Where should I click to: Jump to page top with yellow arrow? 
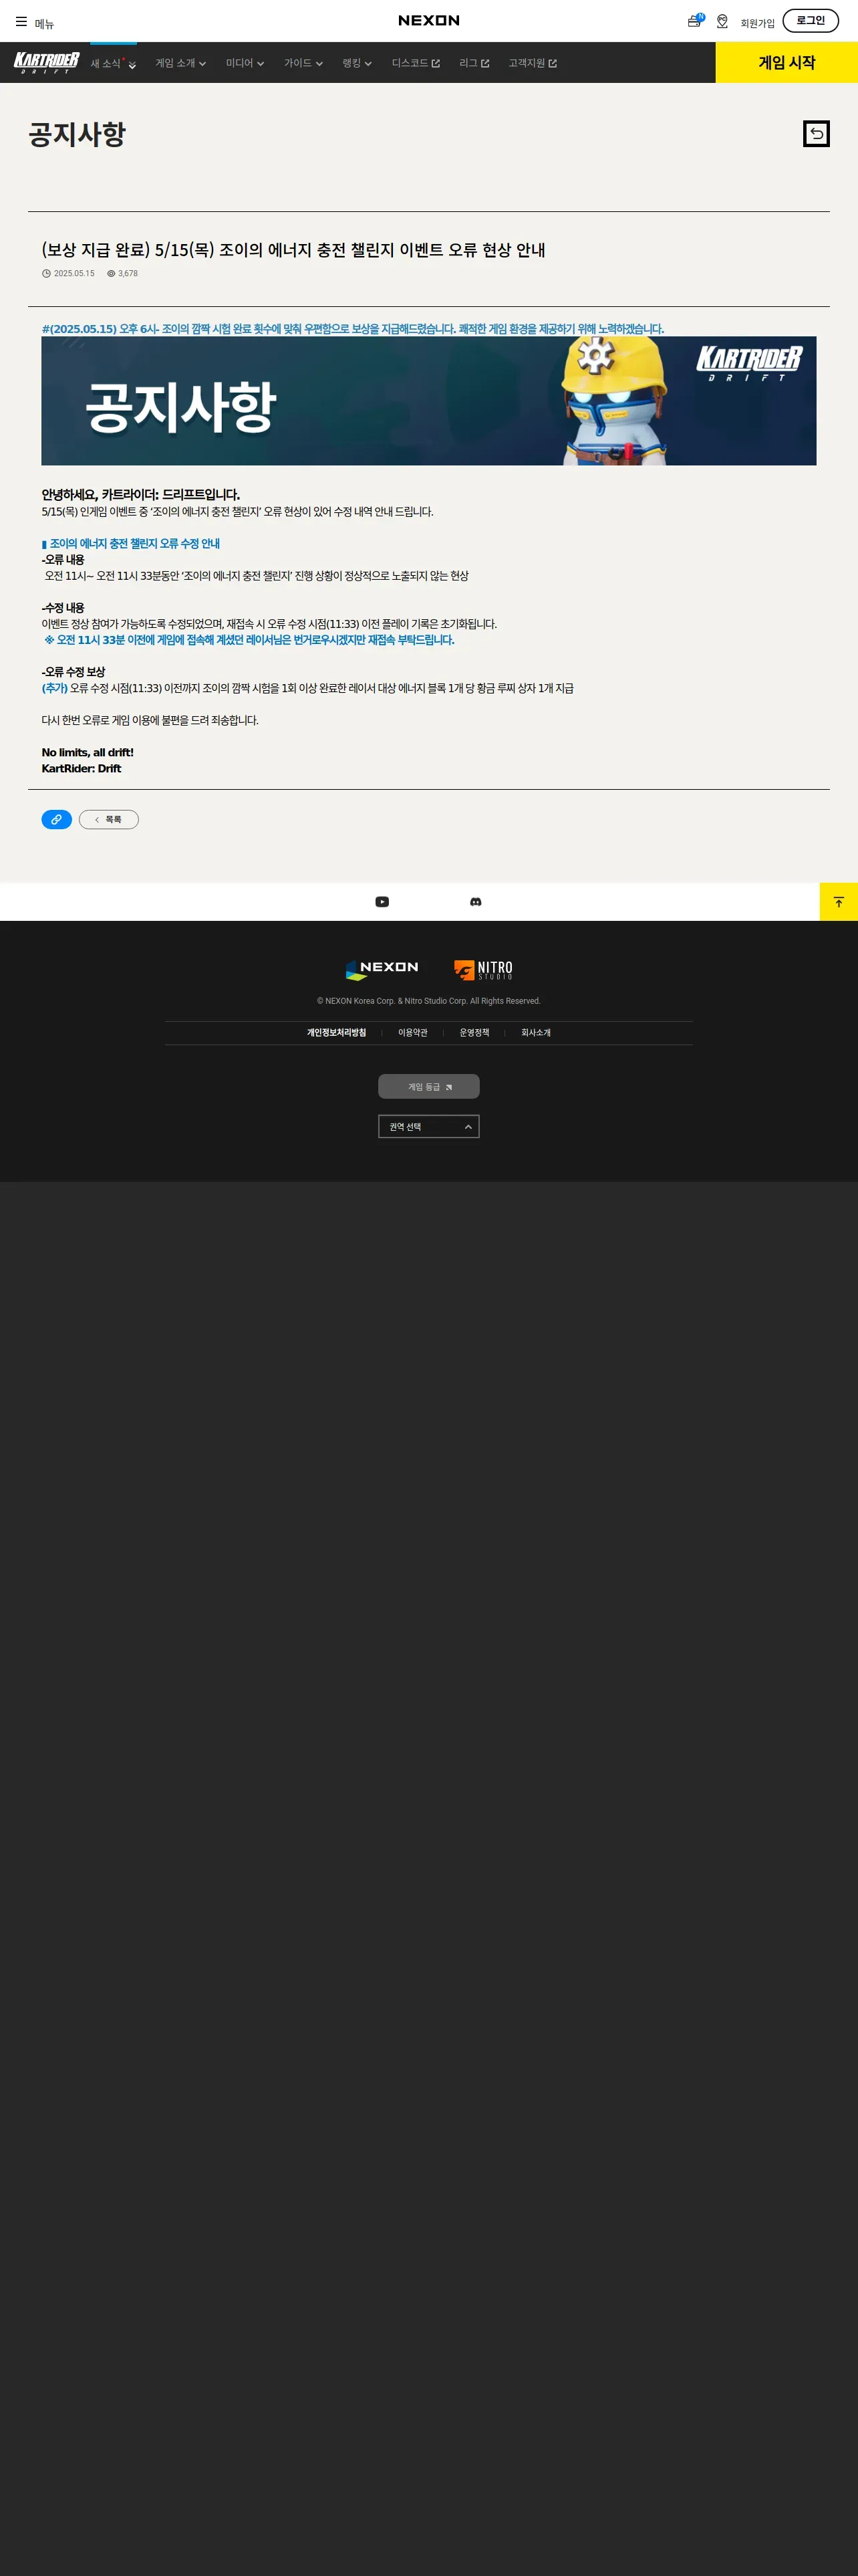point(839,902)
